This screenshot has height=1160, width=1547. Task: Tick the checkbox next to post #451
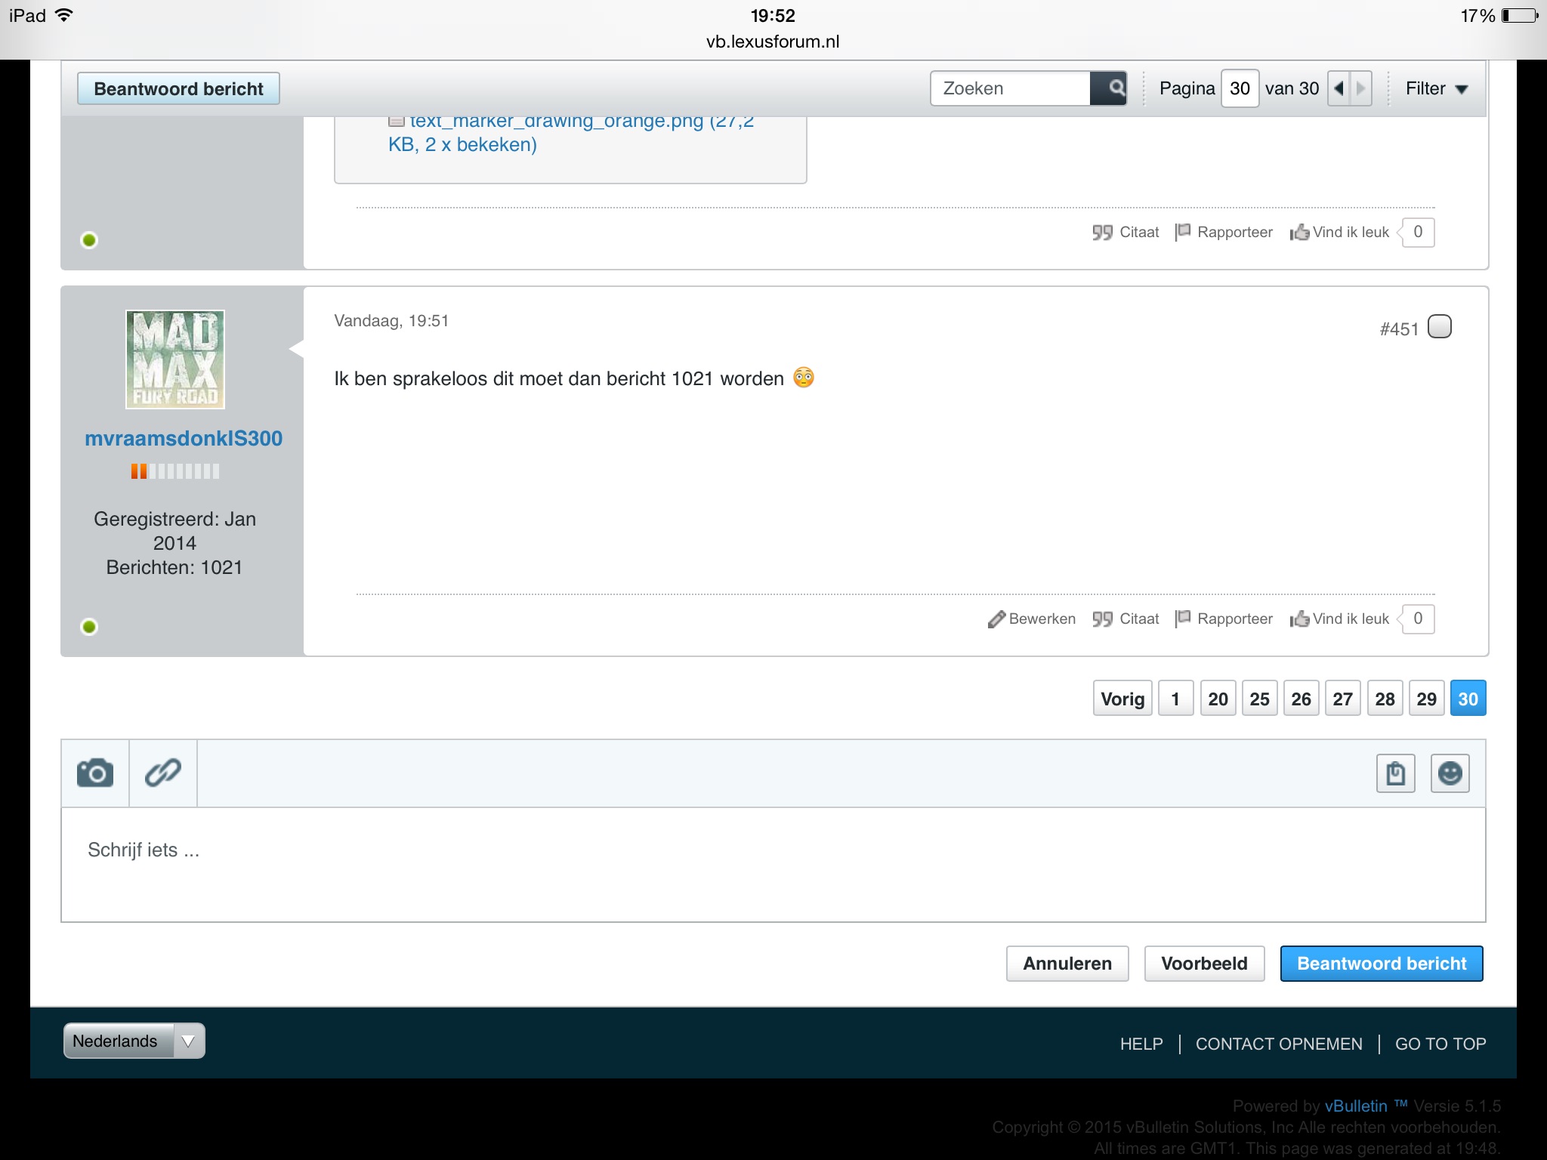(x=1440, y=327)
